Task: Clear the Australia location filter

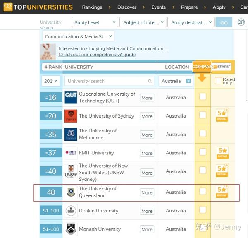Action: pyautogui.click(x=188, y=81)
